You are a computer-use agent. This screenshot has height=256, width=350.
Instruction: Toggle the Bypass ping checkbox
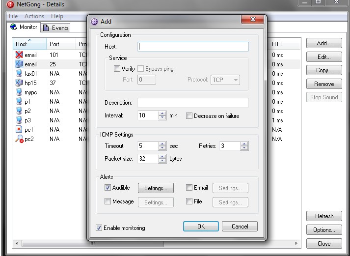(140, 69)
